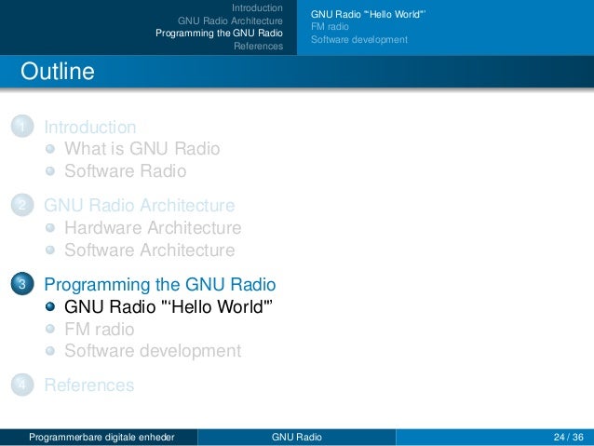The width and height of the screenshot is (594, 446).
Task: Click bullet beside Hardware Architecture
Action: 50,228
